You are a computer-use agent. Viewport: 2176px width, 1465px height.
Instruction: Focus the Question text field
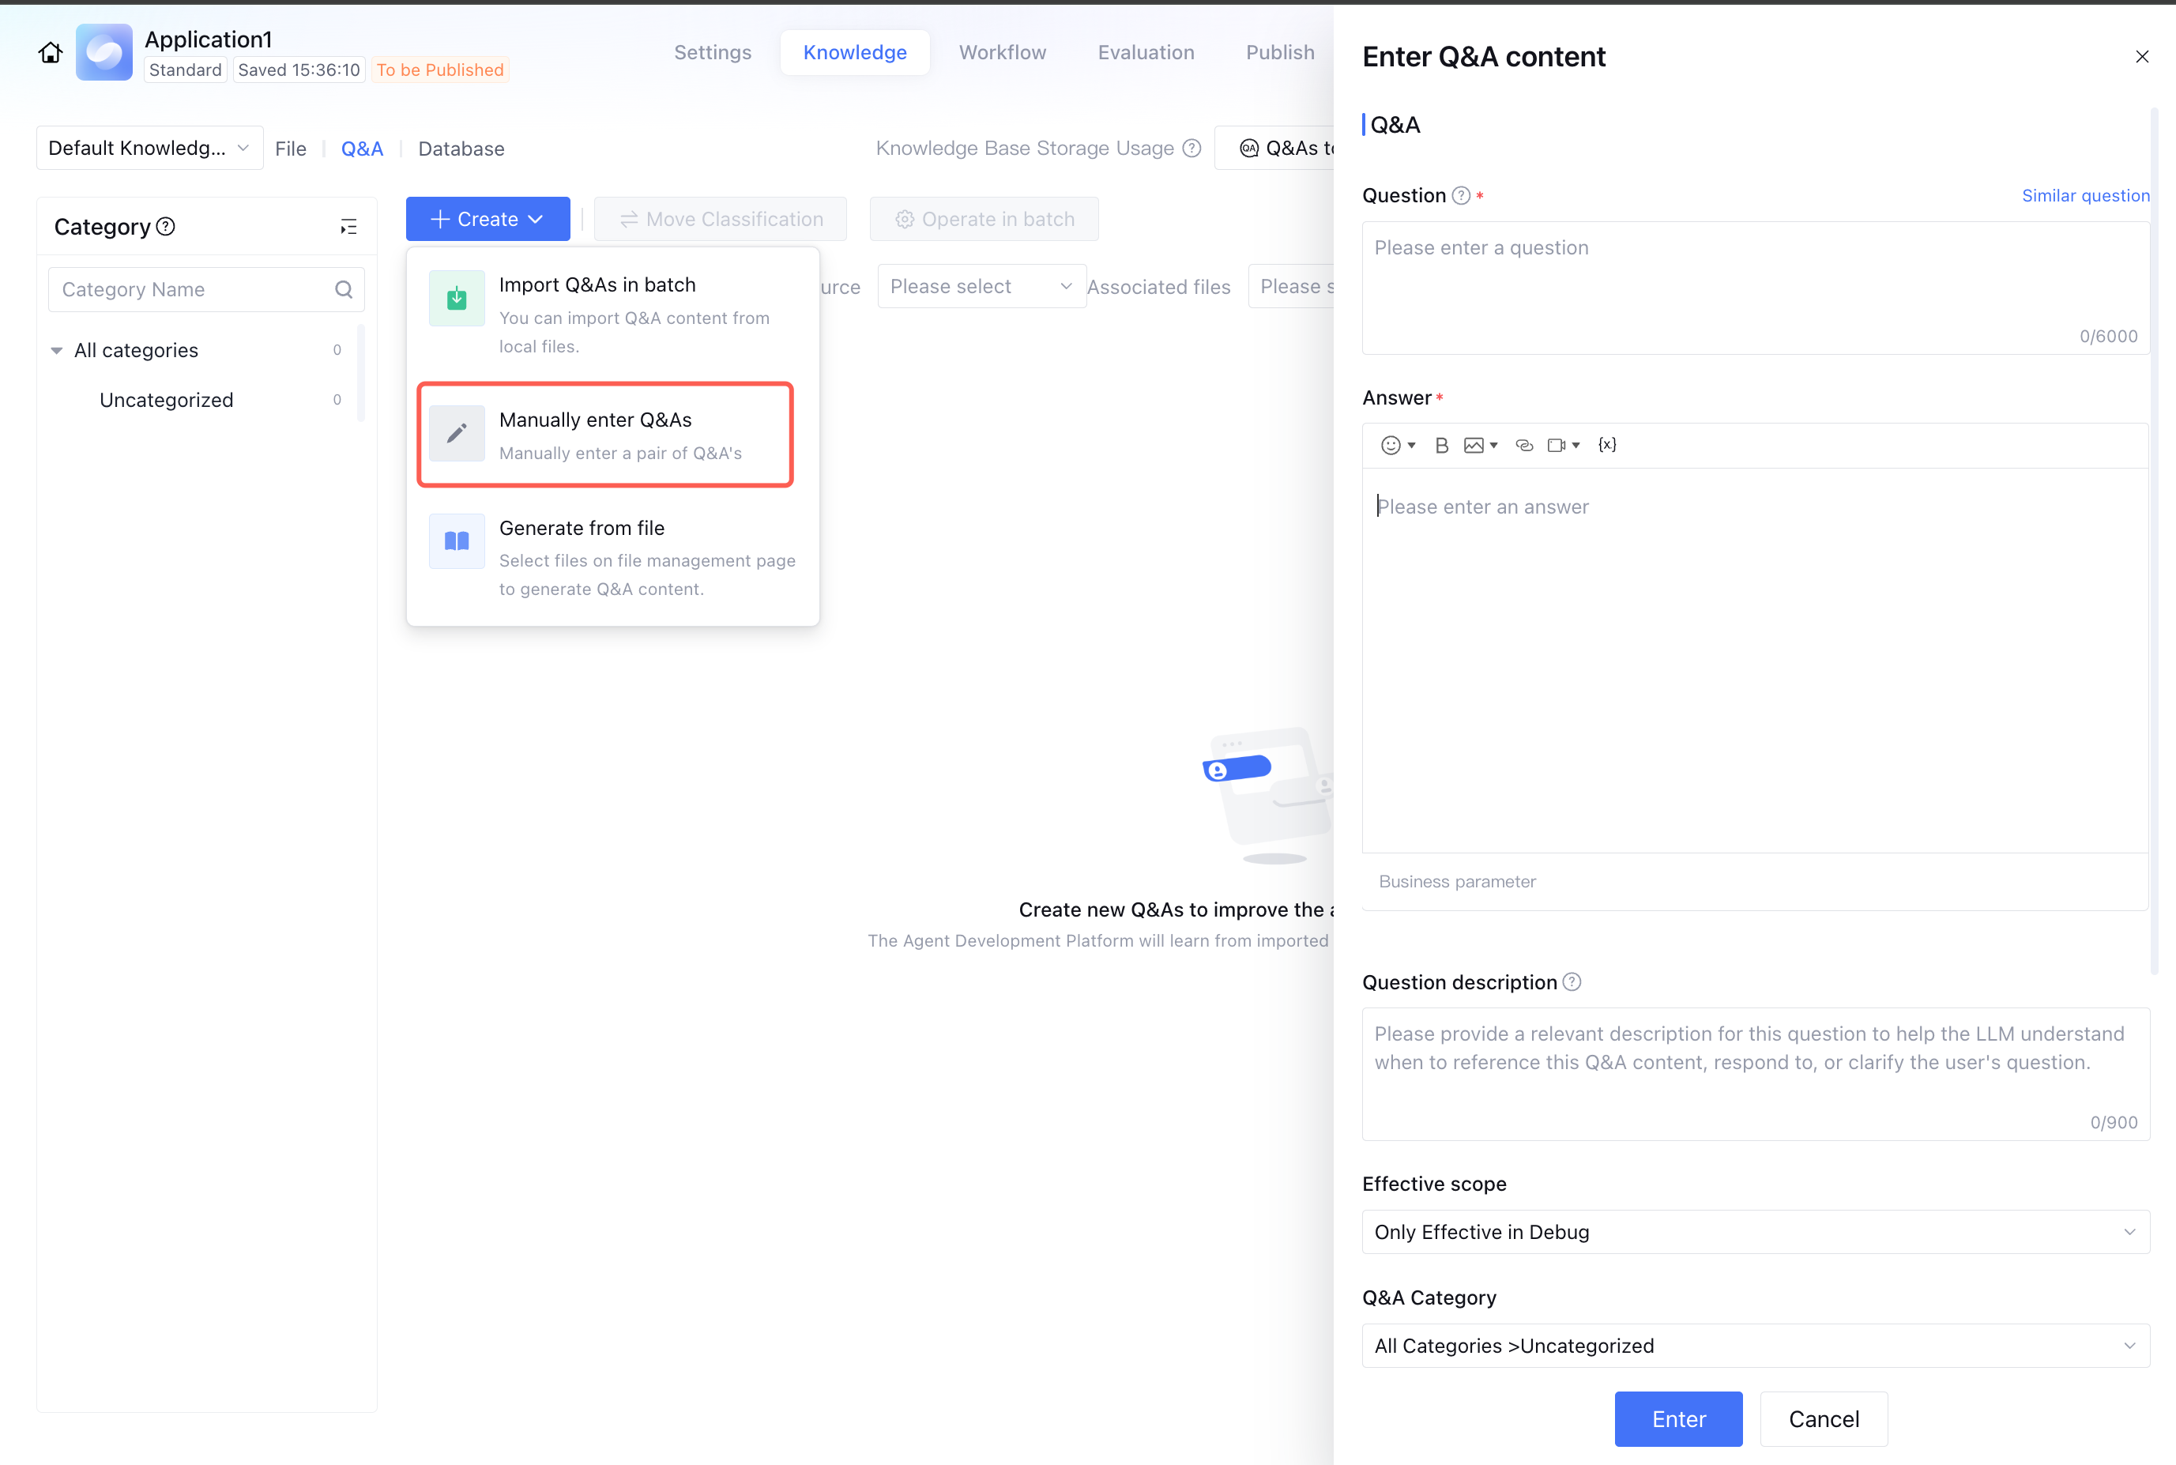[x=1755, y=281]
